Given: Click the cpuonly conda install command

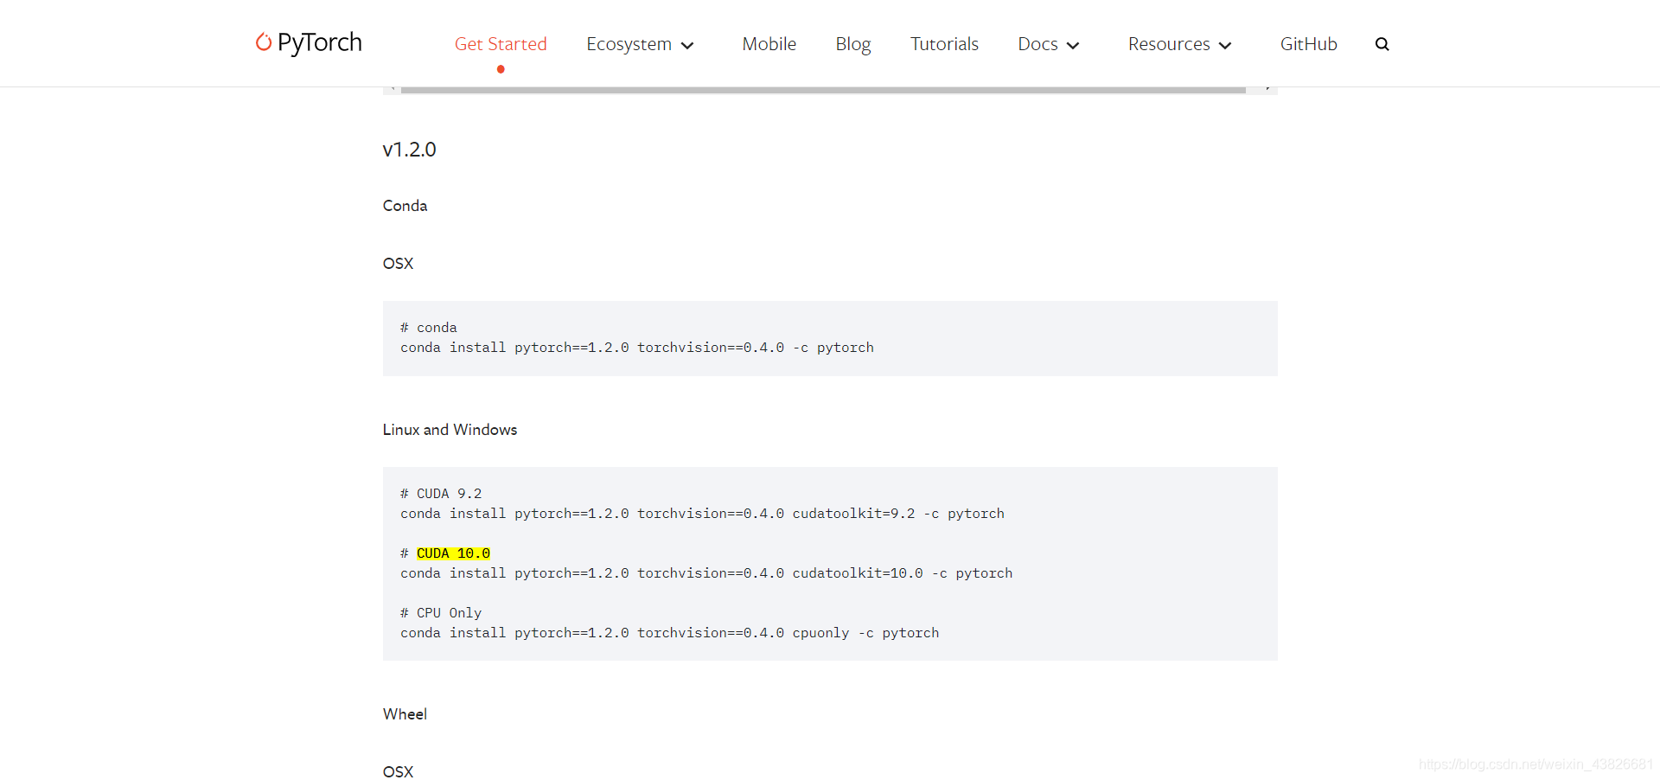Looking at the screenshot, I should tap(670, 633).
